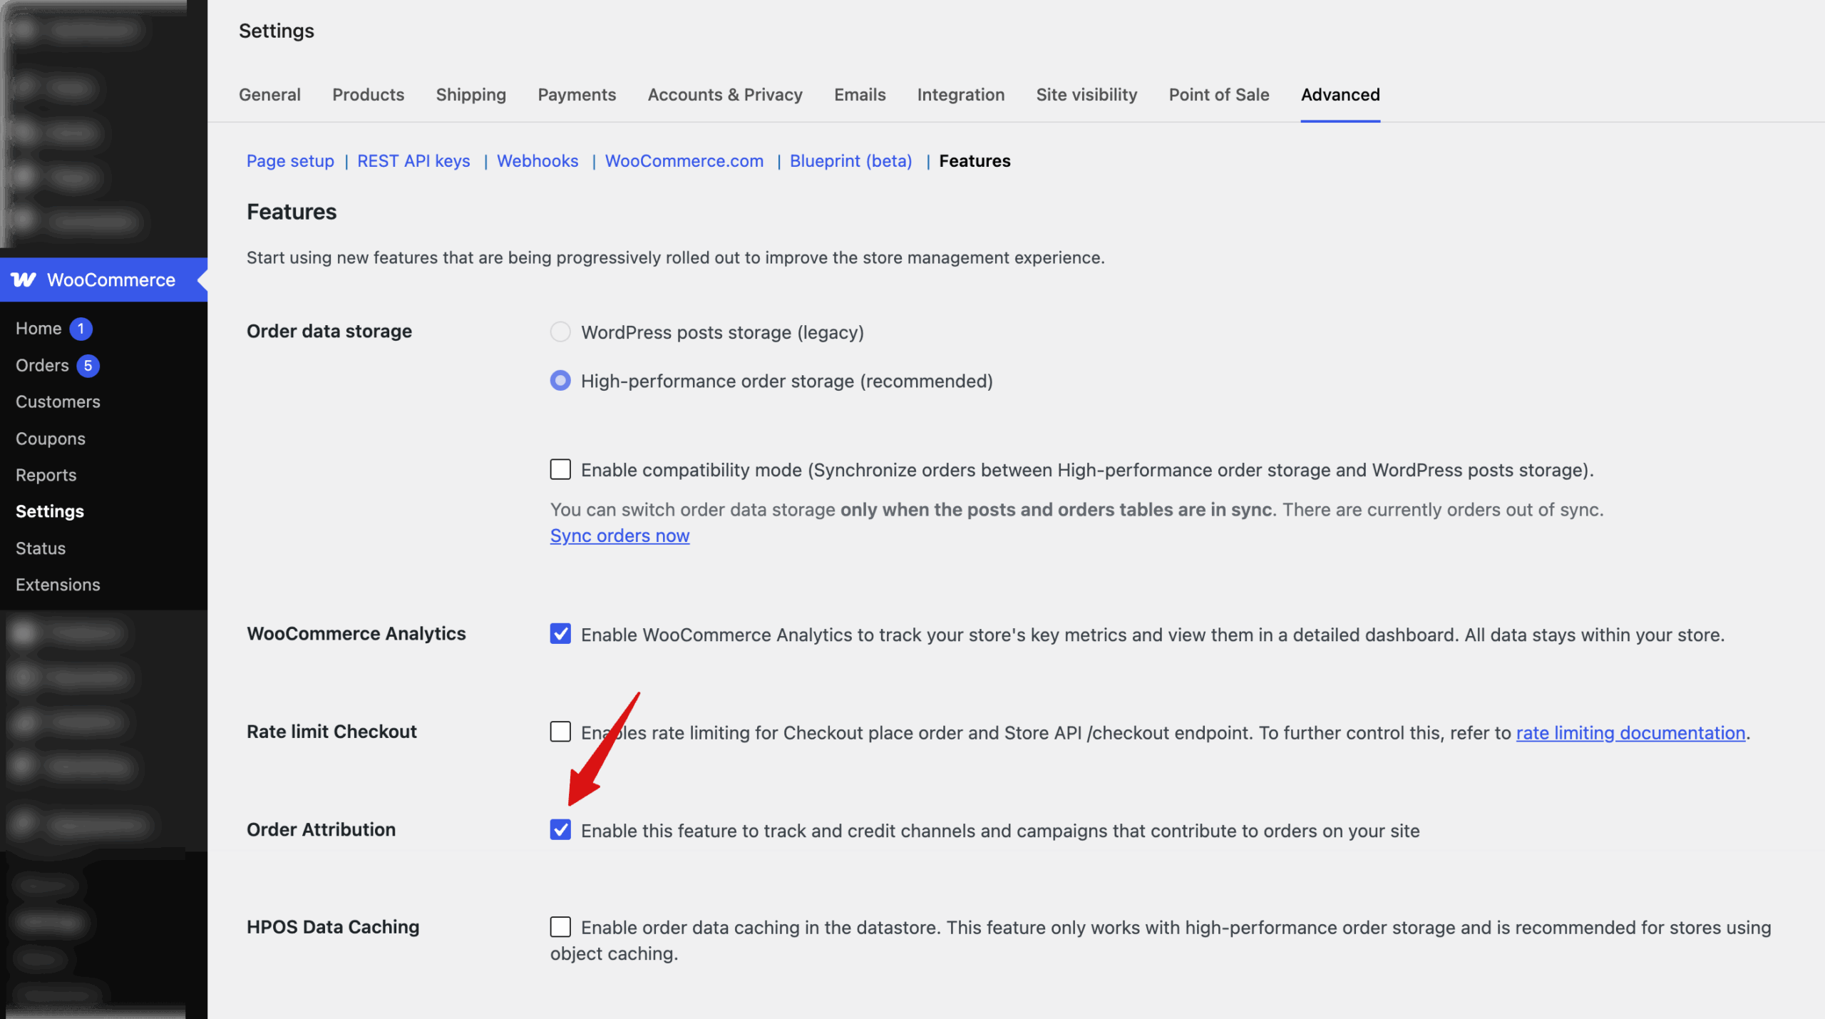Screen dimensions: 1825x1019
Task: Open the WooCommerce.com section link
Action: pyautogui.click(x=684, y=160)
